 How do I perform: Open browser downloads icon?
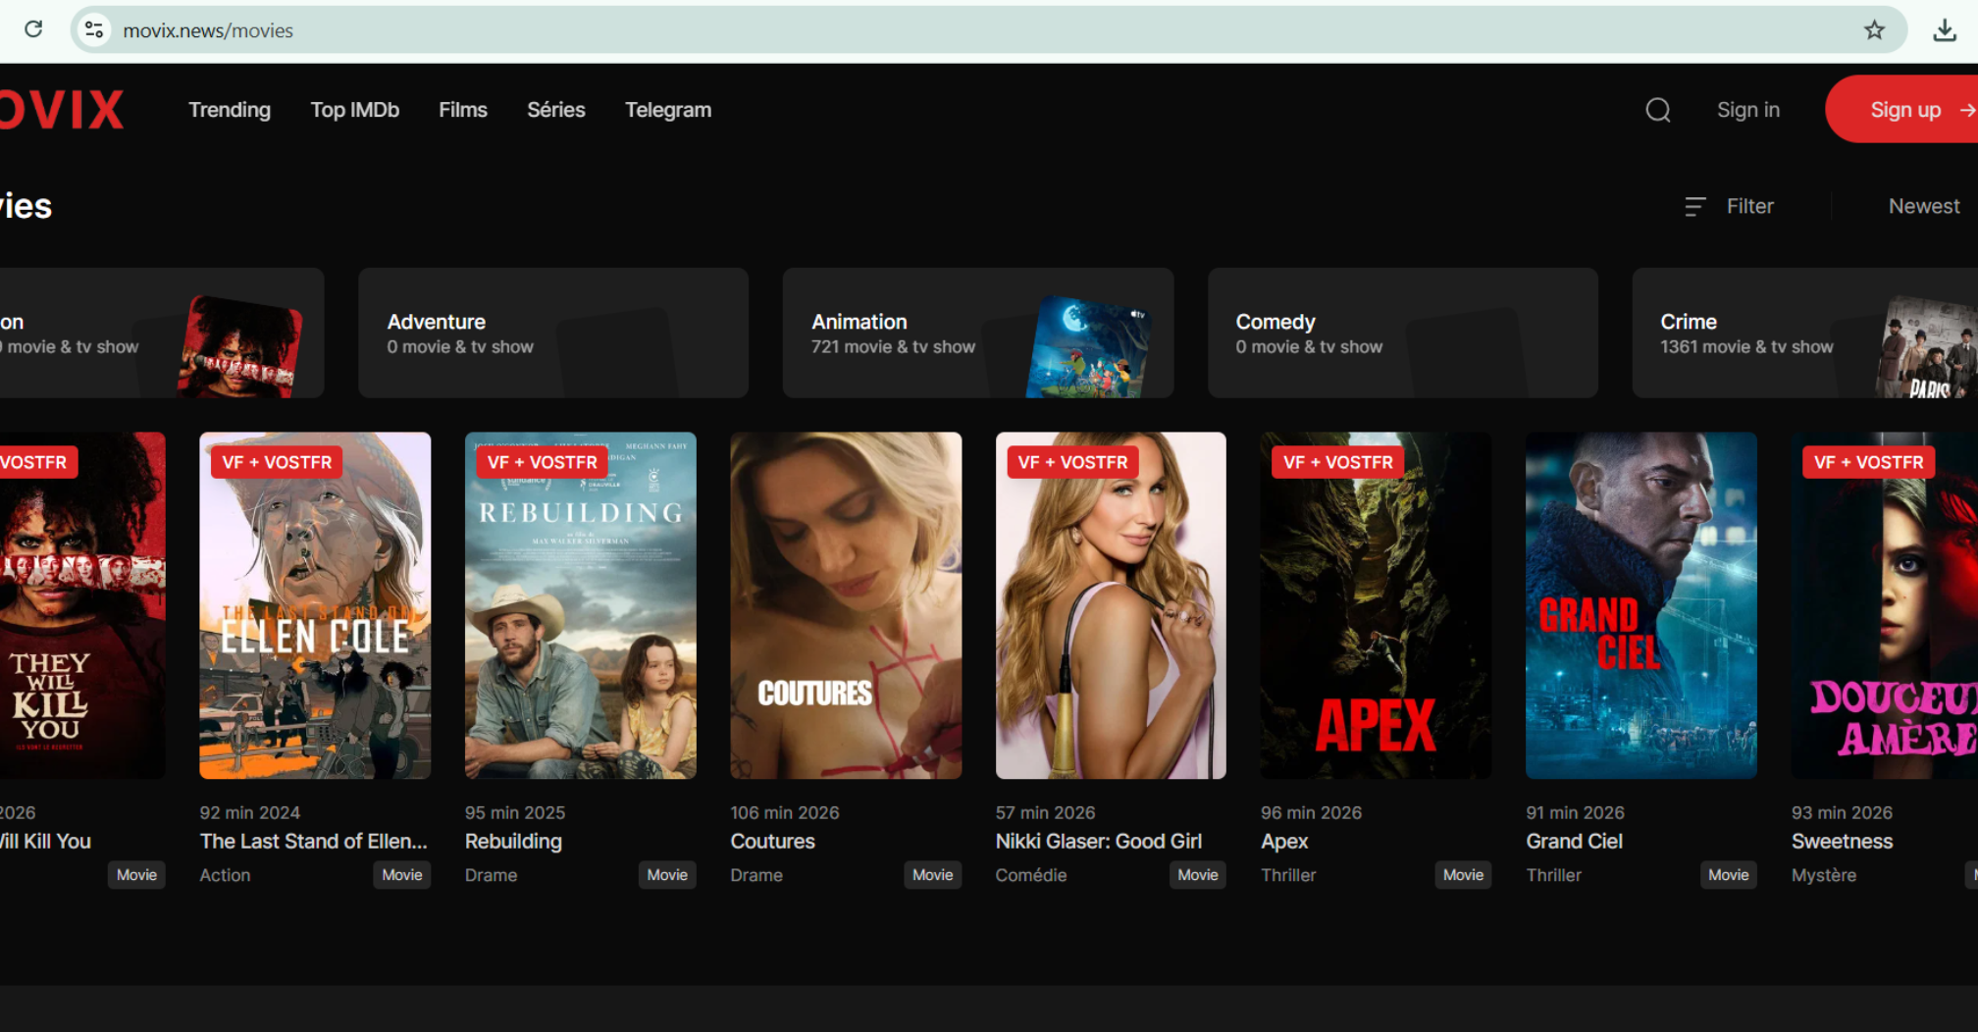click(x=1944, y=30)
